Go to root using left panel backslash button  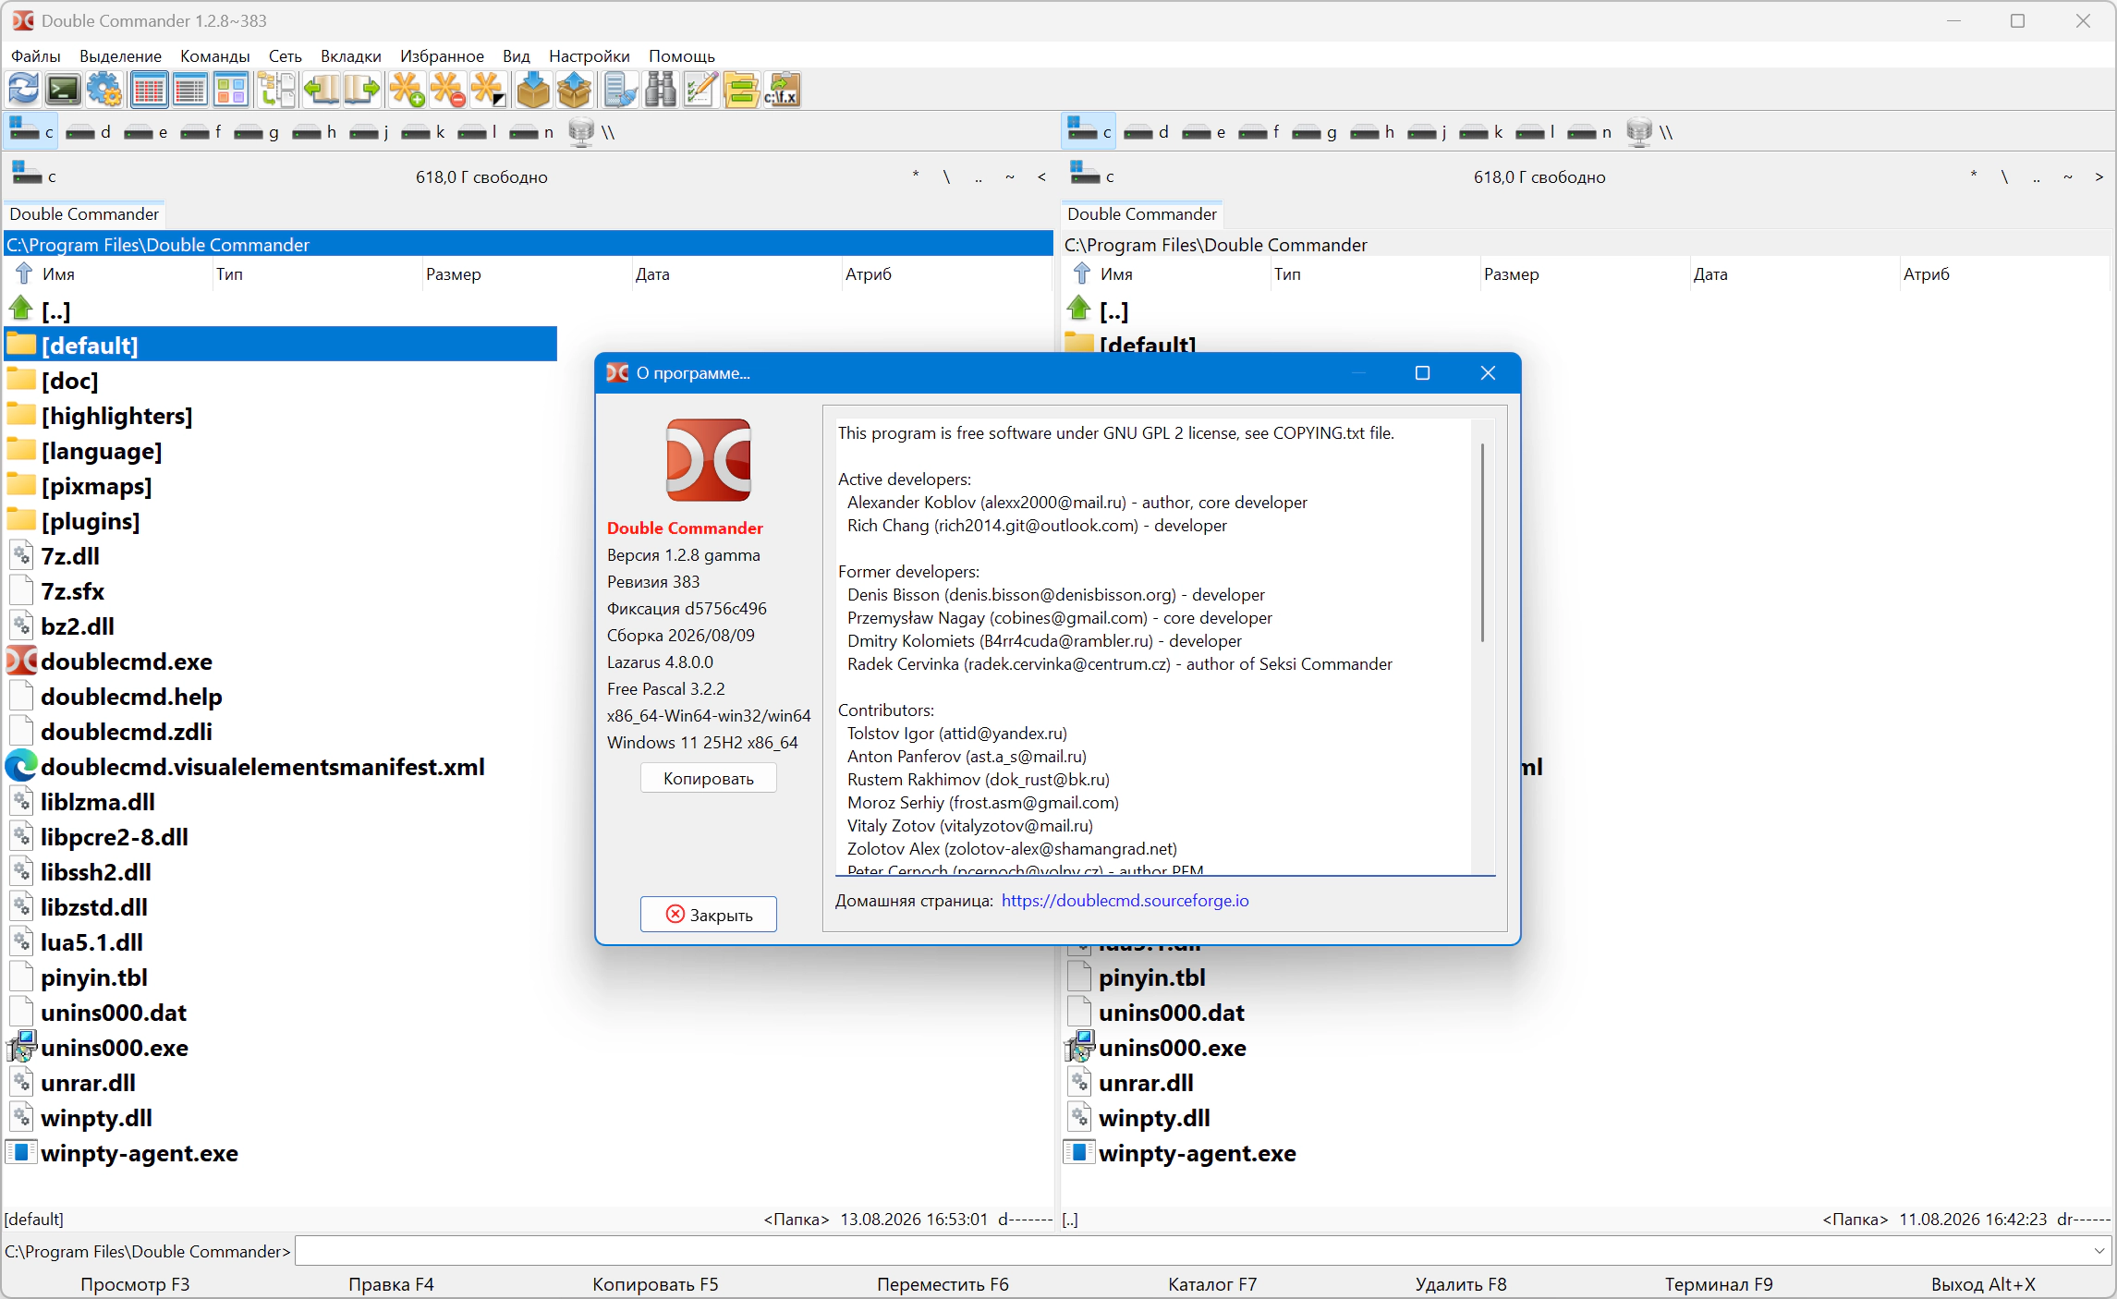point(947,176)
